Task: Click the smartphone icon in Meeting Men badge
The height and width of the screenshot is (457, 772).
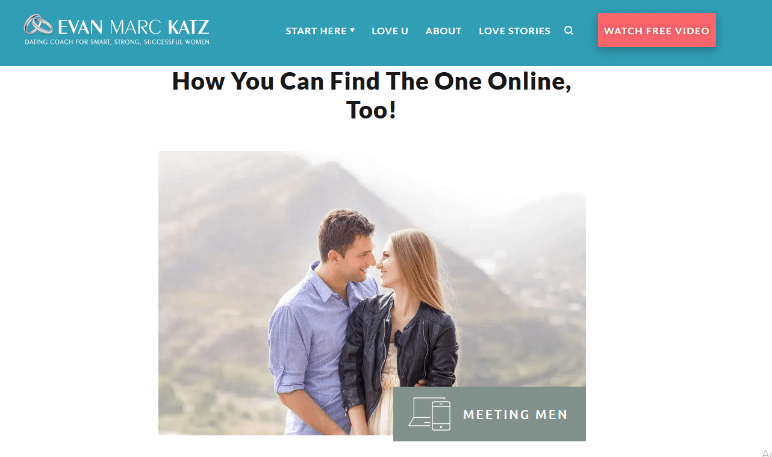Action: pyautogui.click(x=441, y=416)
